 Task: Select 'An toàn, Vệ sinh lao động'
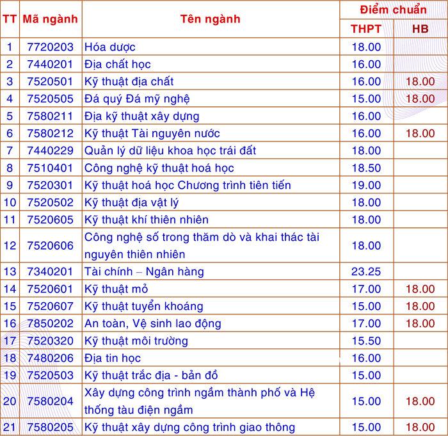(153, 324)
